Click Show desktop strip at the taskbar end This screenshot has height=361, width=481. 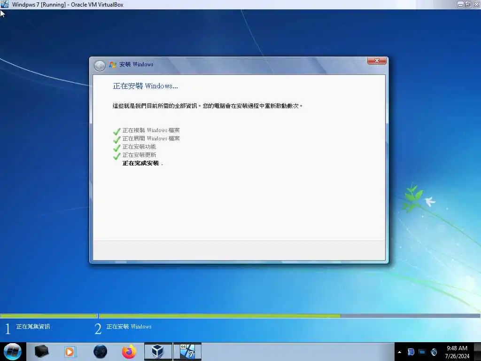477,352
